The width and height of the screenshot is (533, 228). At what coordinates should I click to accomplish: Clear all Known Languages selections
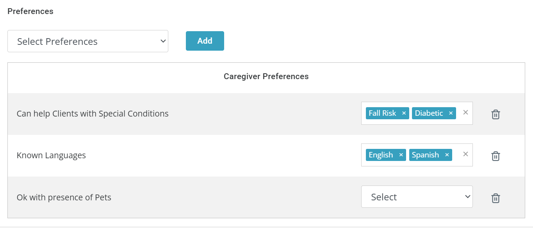coord(465,154)
